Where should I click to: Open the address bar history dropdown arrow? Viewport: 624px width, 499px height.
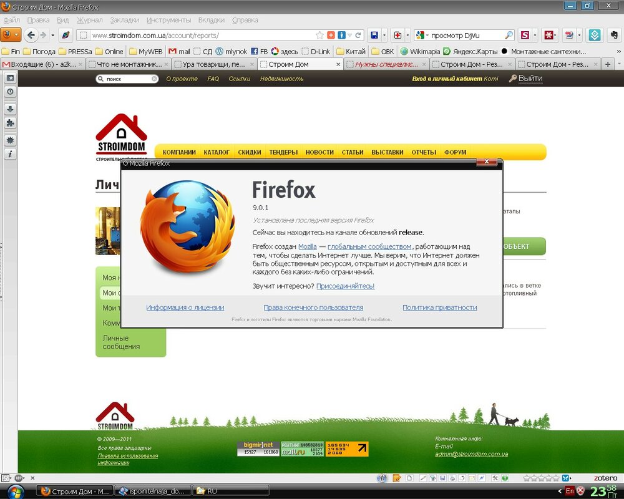click(349, 36)
